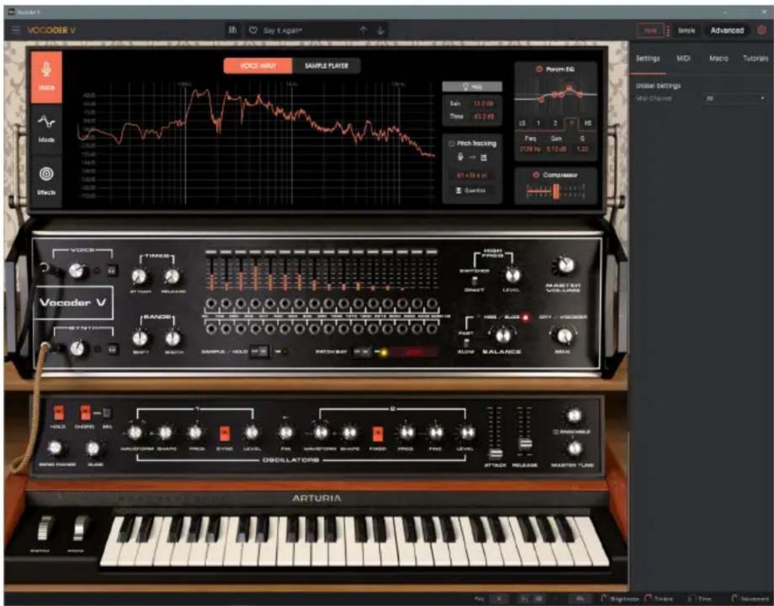This screenshot has width=774, height=606.
Task: Go to previous preset with up arrow
Action: (363, 30)
